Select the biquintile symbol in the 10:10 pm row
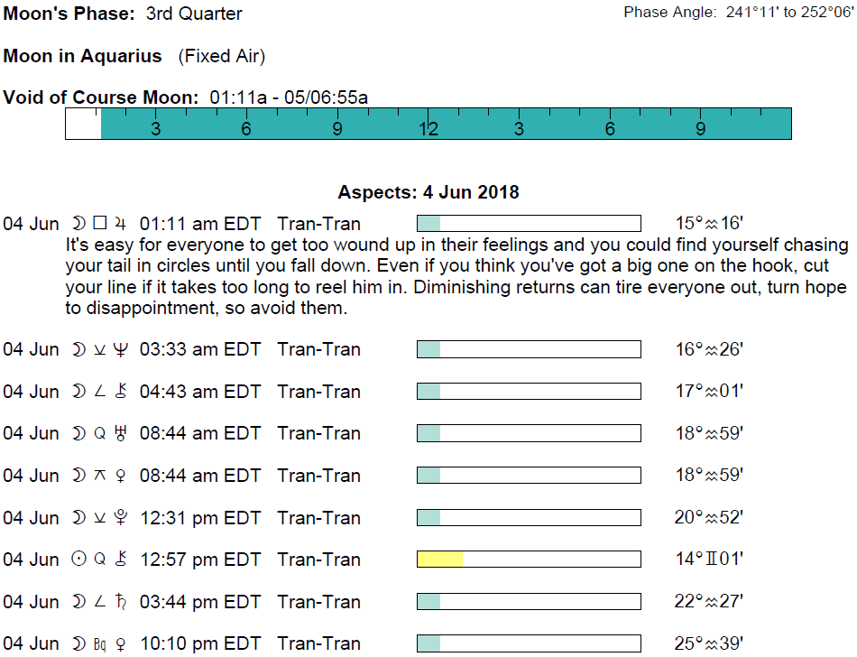This screenshot has width=857, height=657. pyautogui.click(x=100, y=643)
